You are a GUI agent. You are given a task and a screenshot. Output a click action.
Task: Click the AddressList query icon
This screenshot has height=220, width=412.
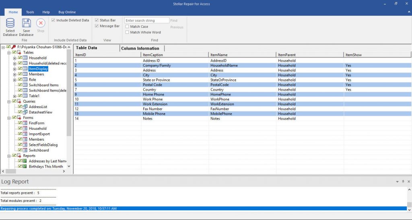tap(25, 107)
